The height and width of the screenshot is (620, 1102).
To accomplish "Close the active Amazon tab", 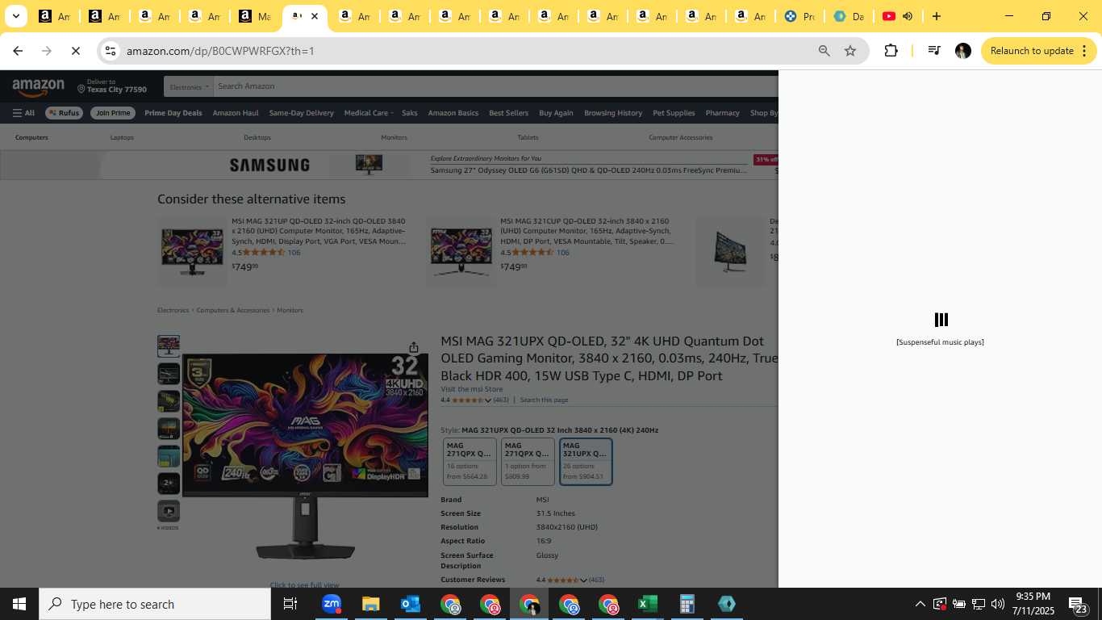I will tap(315, 16).
